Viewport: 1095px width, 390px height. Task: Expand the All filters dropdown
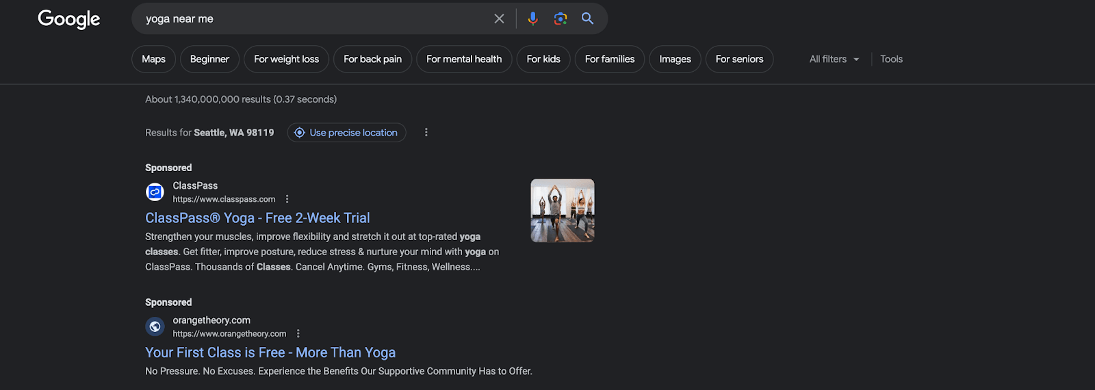(x=834, y=60)
